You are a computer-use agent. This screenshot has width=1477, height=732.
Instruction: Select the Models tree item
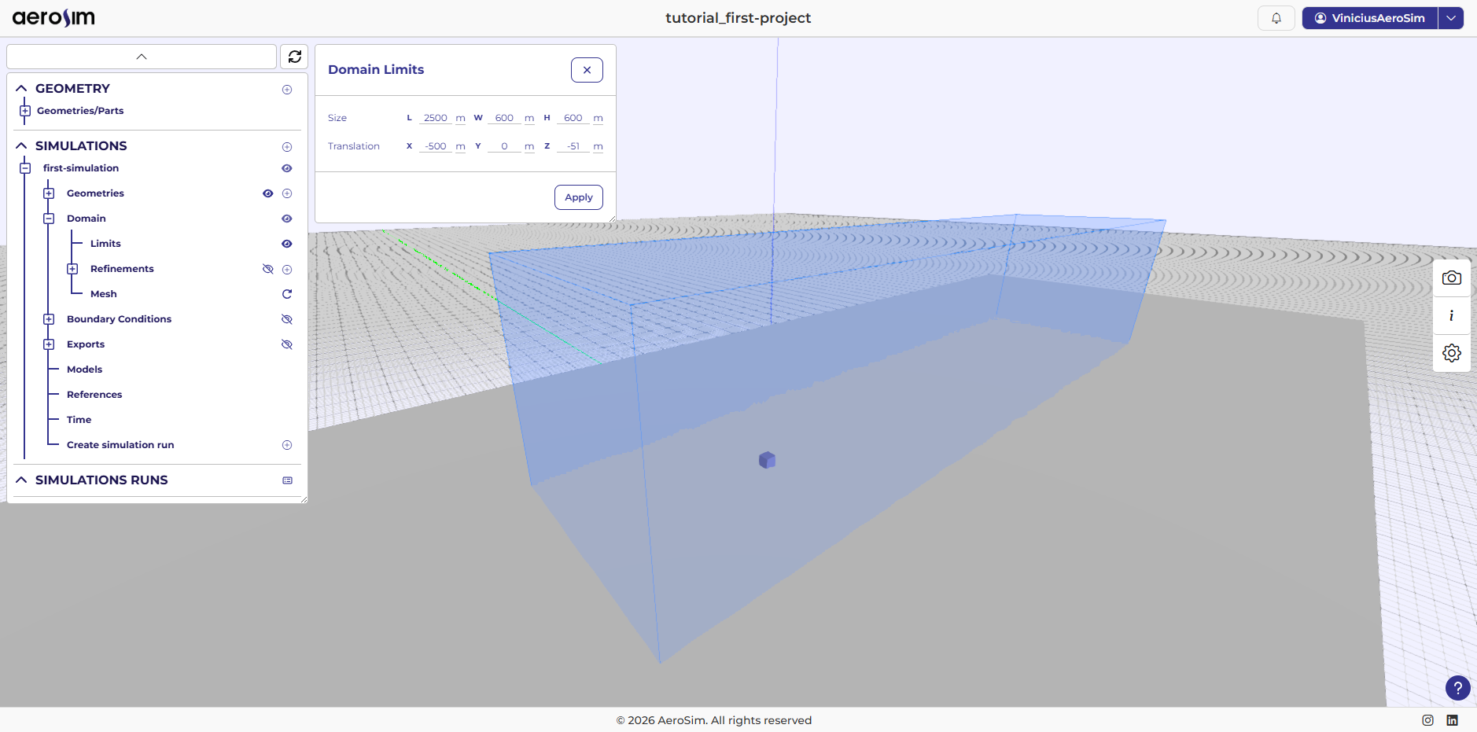[x=84, y=370]
